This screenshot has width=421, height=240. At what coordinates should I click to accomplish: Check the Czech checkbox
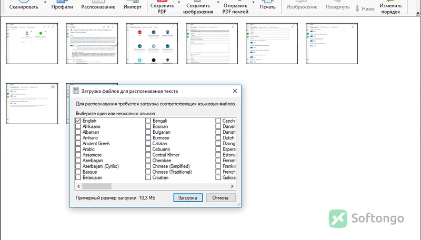pos(218,121)
